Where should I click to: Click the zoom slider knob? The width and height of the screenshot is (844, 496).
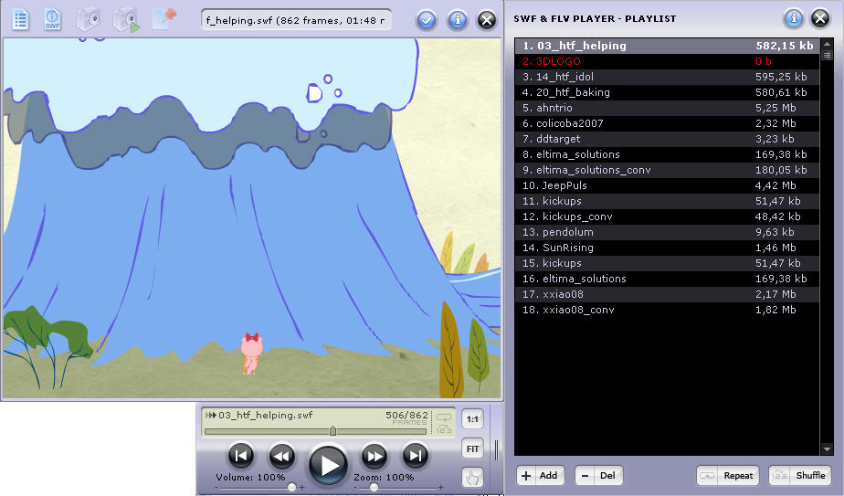click(374, 488)
